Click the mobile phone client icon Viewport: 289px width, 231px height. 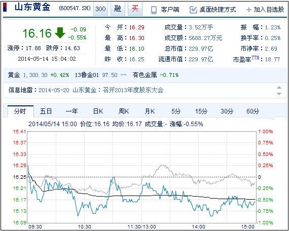tap(154, 10)
